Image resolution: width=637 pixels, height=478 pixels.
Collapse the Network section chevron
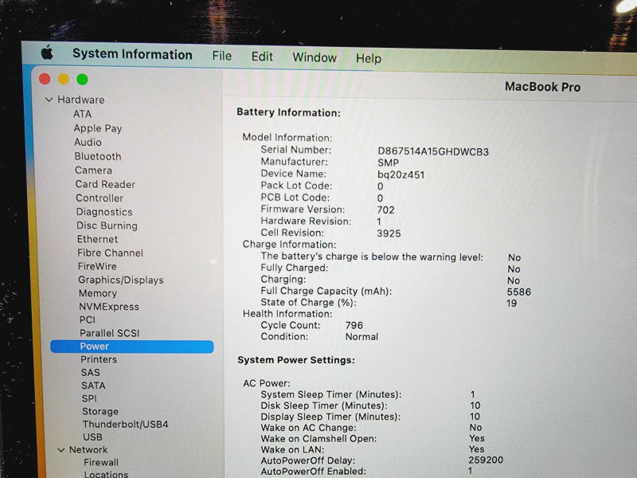[x=61, y=450]
